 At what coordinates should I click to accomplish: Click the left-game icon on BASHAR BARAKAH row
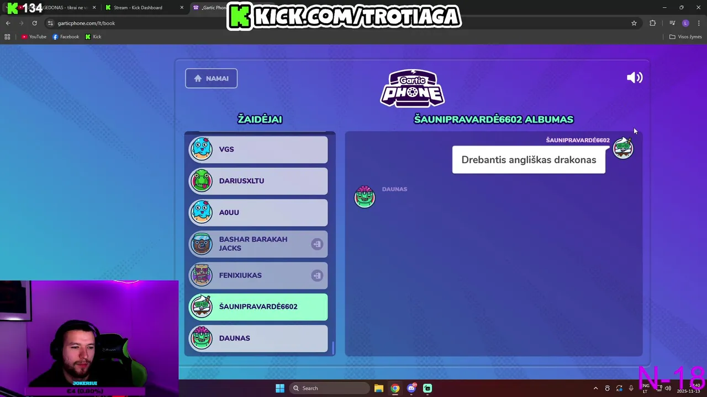coord(317,244)
